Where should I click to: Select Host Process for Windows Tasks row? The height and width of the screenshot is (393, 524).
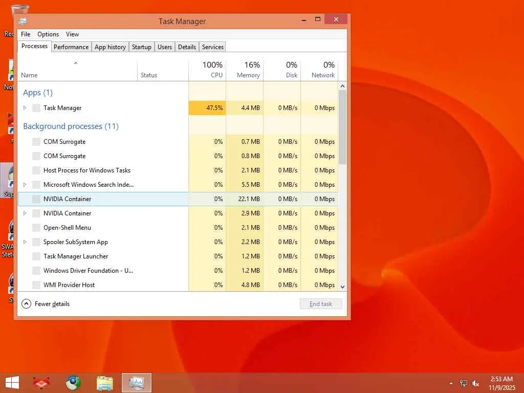pyautogui.click(x=178, y=170)
